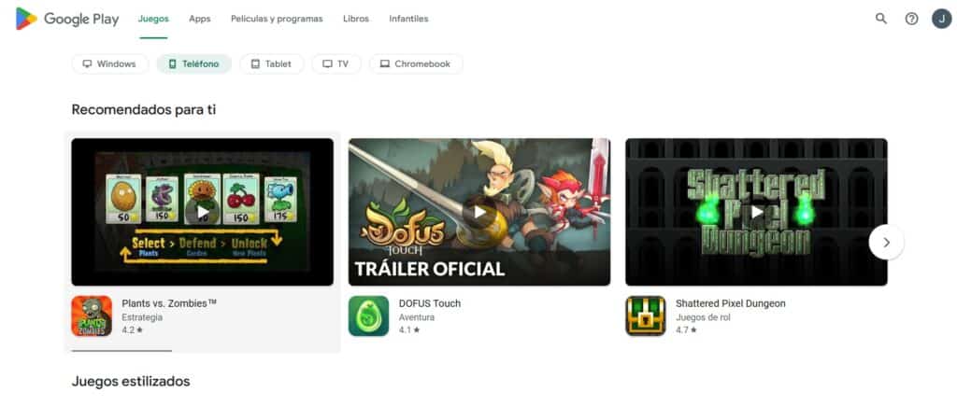Click the Juegos estilizados heading
This screenshot has height=406, width=957.
(131, 382)
